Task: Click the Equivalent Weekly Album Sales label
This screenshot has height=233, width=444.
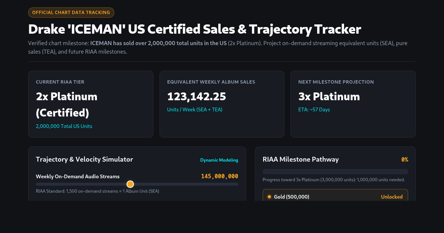Action: (x=211, y=82)
